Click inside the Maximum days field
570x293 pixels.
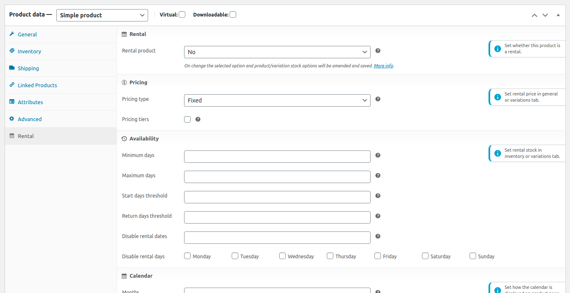click(x=277, y=176)
